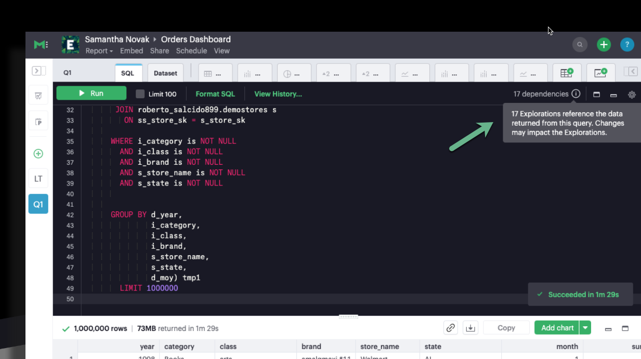Minimize the SQL editor pane
Image resolution: width=641 pixels, height=359 pixels.
tap(613, 95)
